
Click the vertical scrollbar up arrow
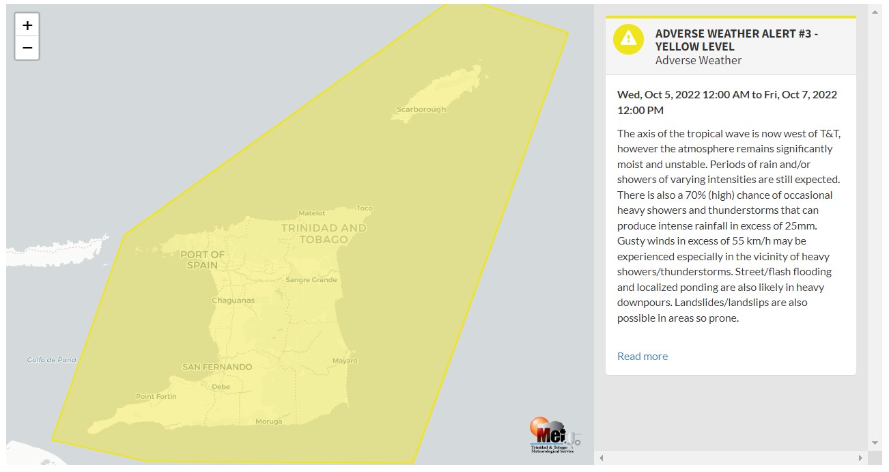click(875, 12)
